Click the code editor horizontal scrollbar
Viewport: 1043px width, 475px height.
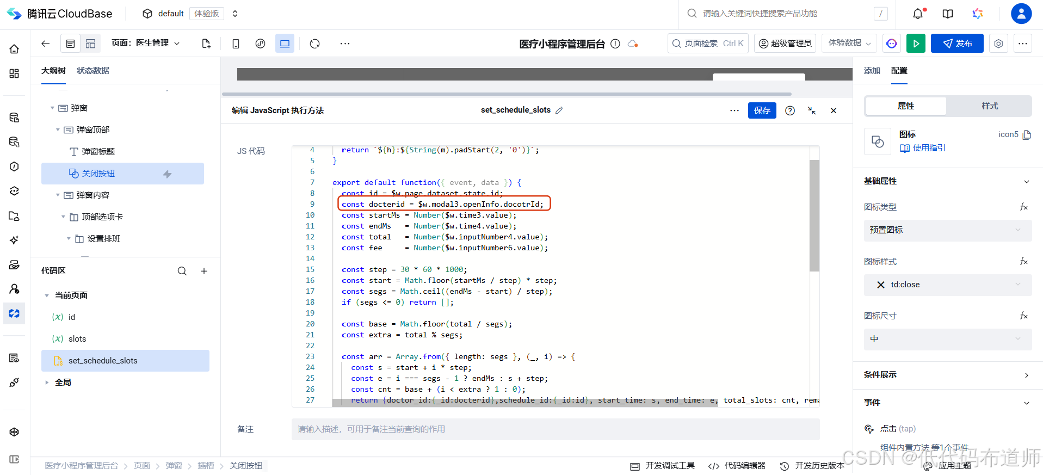[525, 403]
